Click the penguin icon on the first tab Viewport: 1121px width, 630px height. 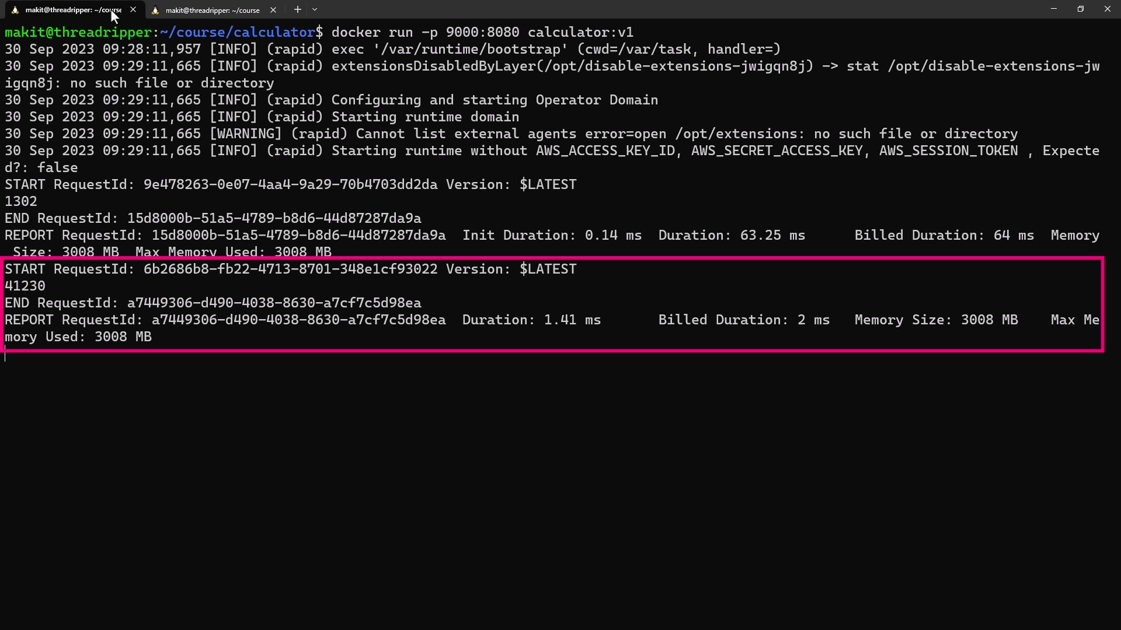pyautogui.click(x=15, y=10)
